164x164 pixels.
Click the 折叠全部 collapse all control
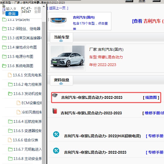tap(37, 10)
